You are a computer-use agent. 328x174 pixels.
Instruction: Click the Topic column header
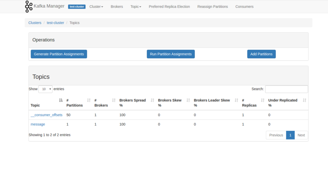pyautogui.click(x=35, y=105)
